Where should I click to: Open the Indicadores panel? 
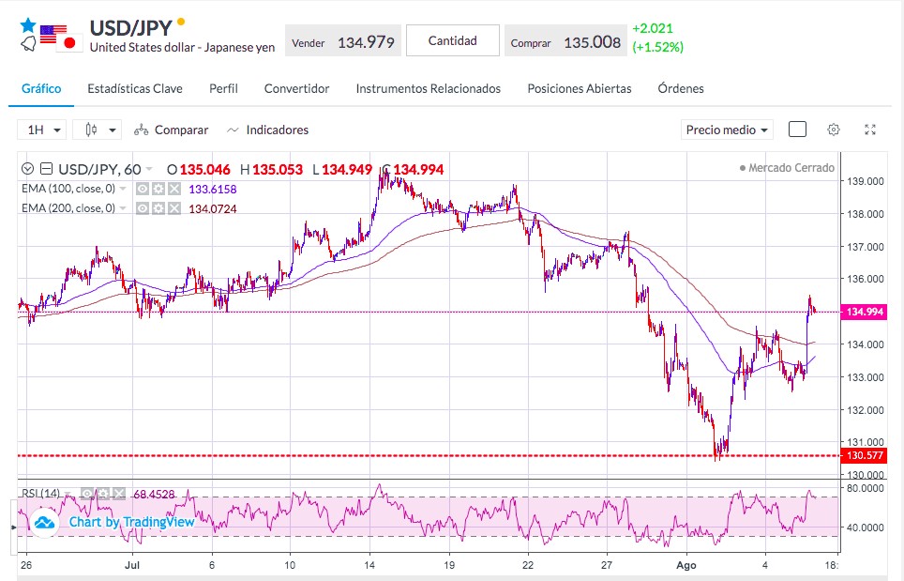[x=268, y=130]
